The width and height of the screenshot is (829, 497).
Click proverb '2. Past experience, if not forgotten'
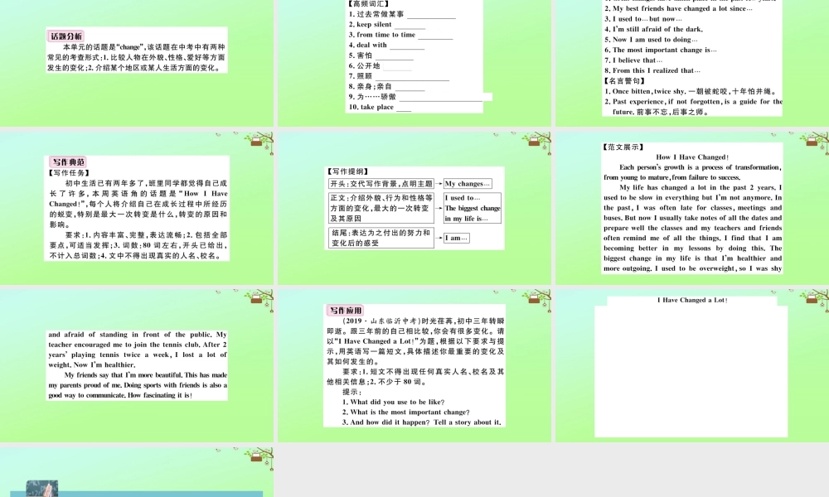coord(693,106)
